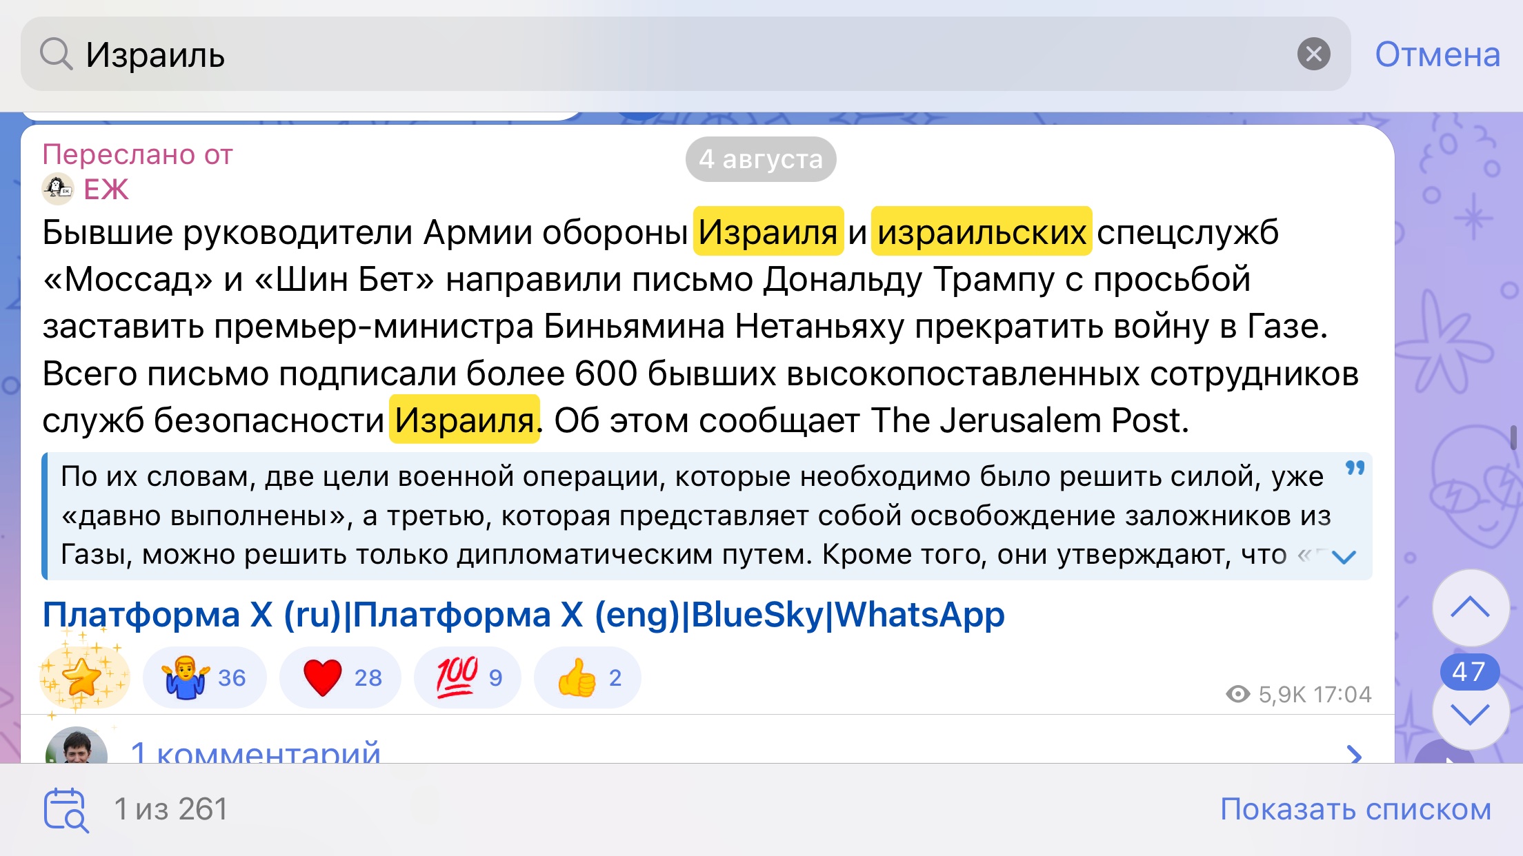Open the 1 комментарий thread
This screenshot has height=856, width=1523.
tap(255, 753)
